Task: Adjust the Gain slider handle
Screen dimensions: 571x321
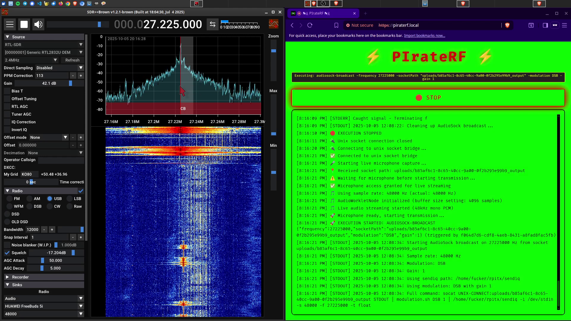Action: (x=70, y=83)
